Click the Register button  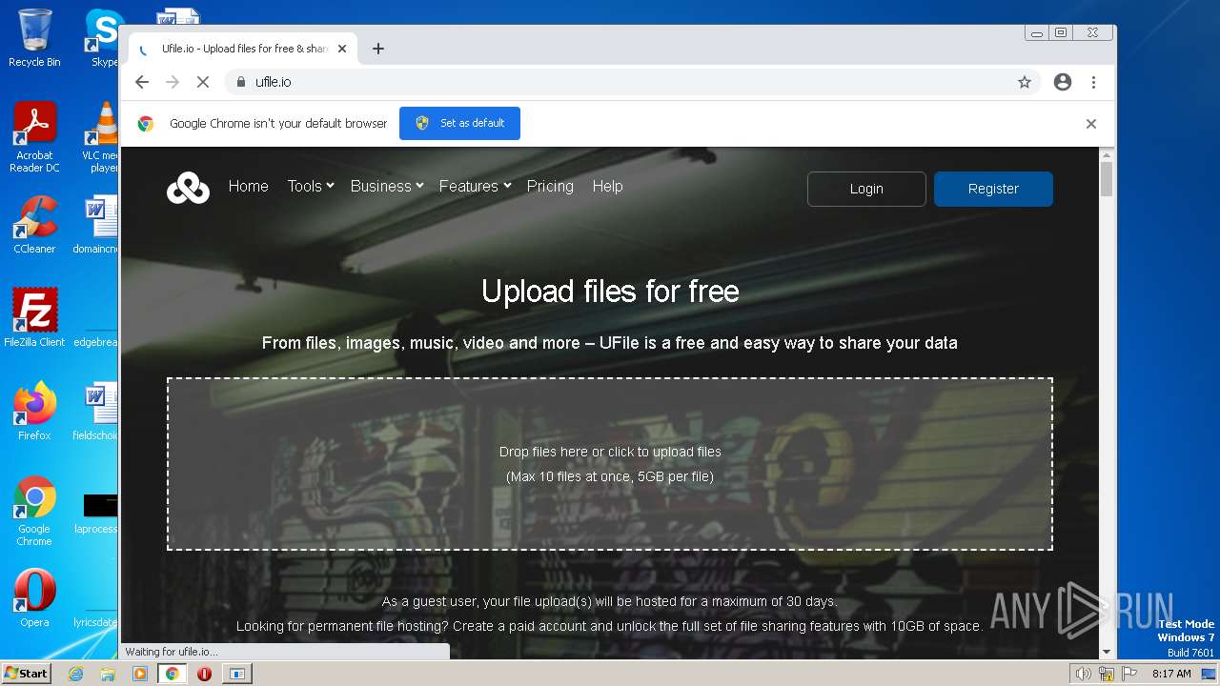pyautogui.click(x=993, y=189)
